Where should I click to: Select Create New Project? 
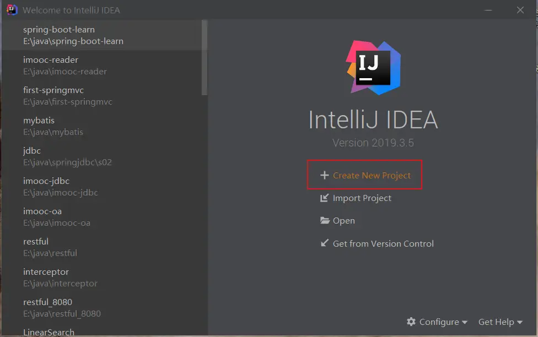click(x=372, y=176)
